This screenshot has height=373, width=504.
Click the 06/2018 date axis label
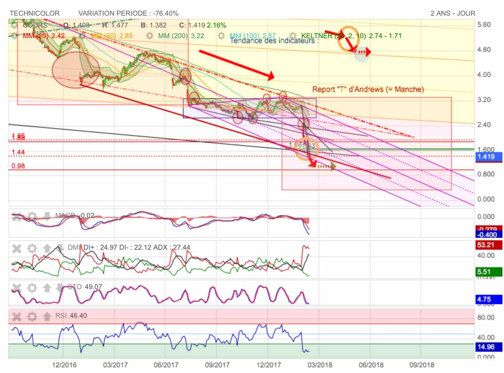pyautogui.click(x=371, y=365)
